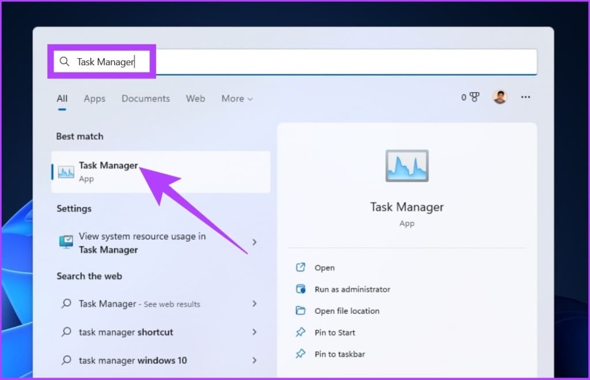The height and width of the screenshot is (380, 590).
Task: Choose Run as administrator
Action: click(352, 289)
